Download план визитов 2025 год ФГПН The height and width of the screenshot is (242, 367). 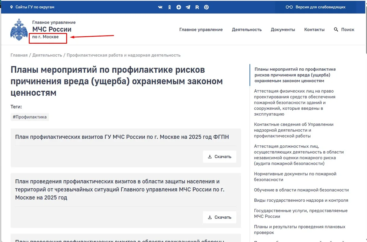[220, 157]
